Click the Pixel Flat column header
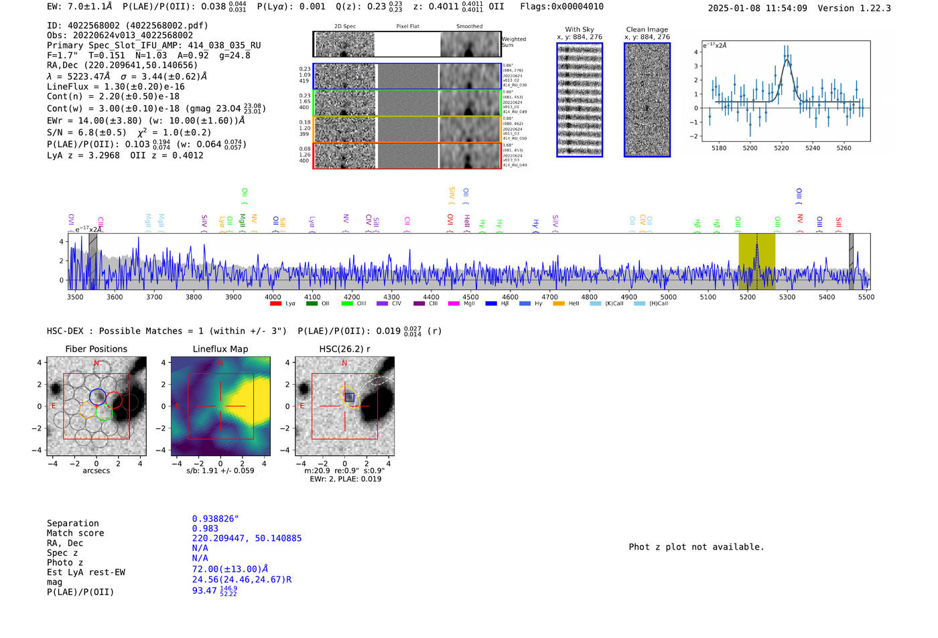The height and width of the screenshot is (638, 938). coord(407,27)
